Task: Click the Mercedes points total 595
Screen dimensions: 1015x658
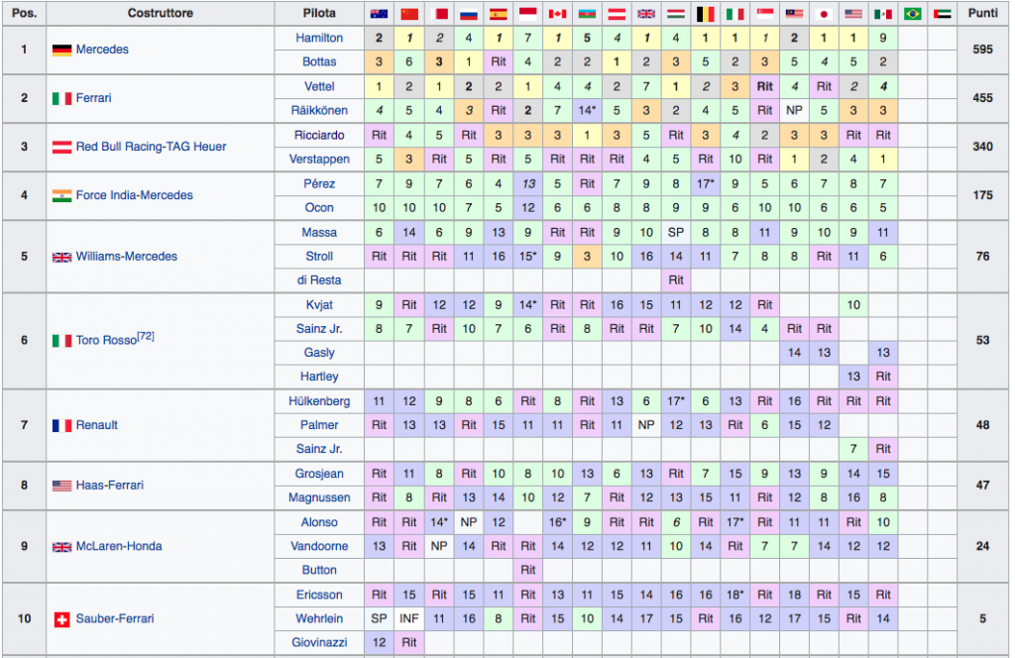Action: (x=982, y=50)
